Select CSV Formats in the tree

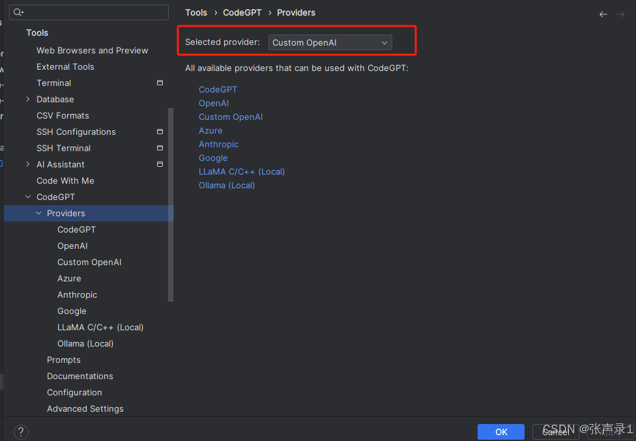pos(63,115)
